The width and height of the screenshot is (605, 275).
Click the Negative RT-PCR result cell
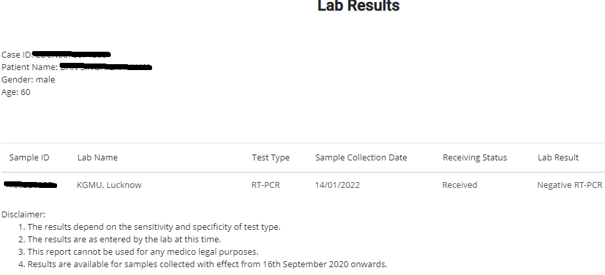click(569, 185)
